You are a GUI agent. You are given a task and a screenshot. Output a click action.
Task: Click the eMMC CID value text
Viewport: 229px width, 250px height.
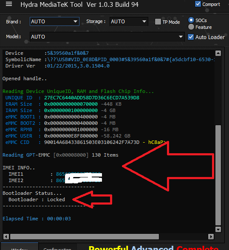(x=92, y=142)
